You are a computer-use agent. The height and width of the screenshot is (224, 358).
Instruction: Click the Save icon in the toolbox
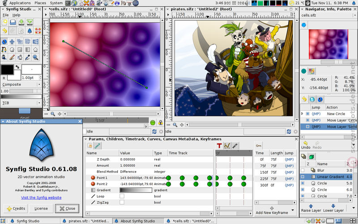pyautogui.click(x=21, y=22)
